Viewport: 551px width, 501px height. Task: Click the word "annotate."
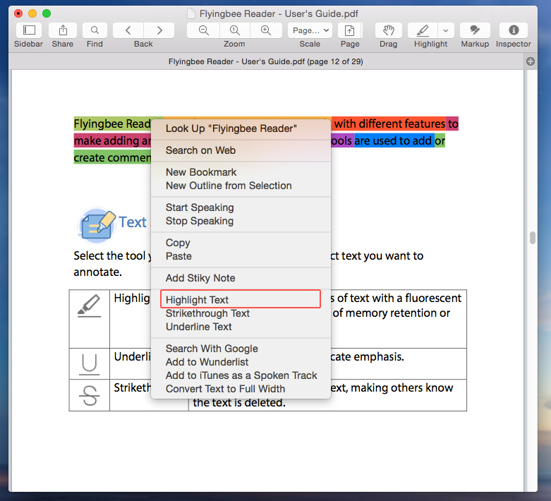tap(97, 272)
